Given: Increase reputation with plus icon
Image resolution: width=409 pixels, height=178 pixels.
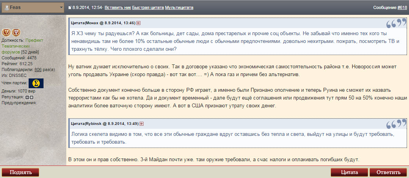Looking at the screenshot, I should click(31, 97).
